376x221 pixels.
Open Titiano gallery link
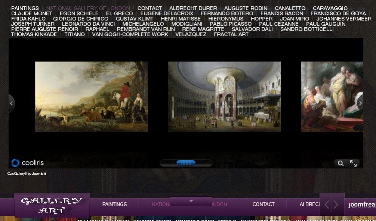[75, 34]
